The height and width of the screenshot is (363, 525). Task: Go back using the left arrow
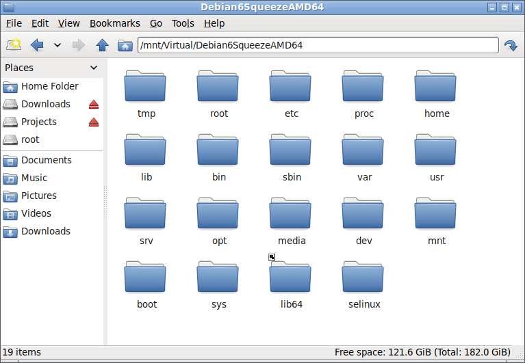[37, 45]
